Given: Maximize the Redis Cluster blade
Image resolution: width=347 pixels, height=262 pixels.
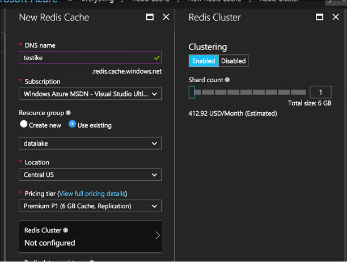Looking at the screenshot, I should tap(319, 17).
